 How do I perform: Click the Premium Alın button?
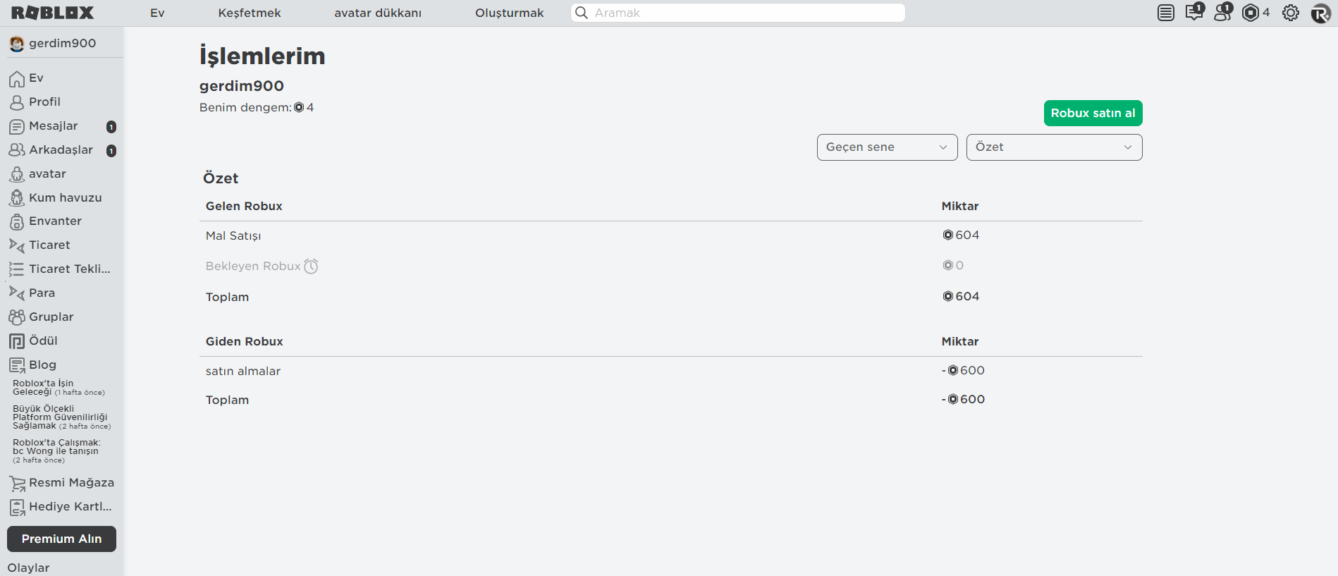61,539
